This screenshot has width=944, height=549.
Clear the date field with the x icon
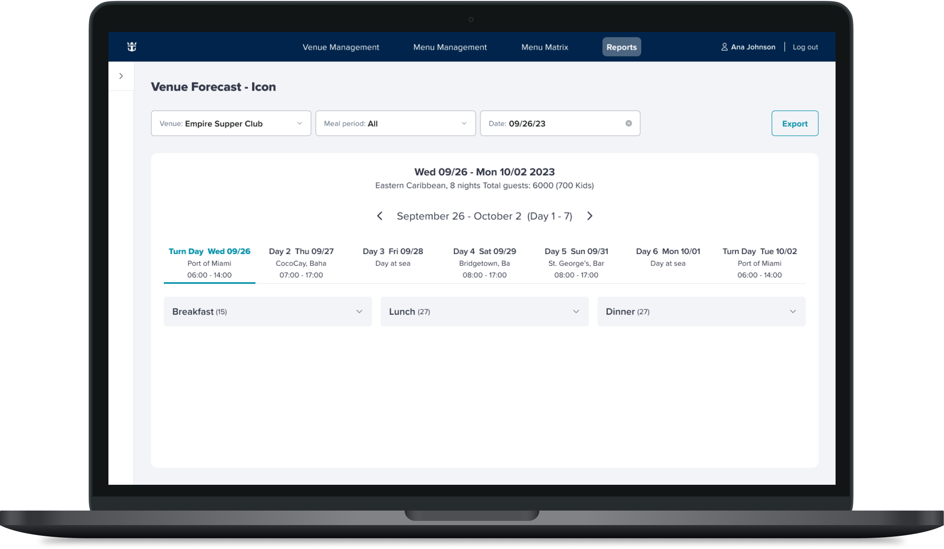click(629, 123)
